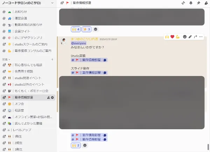The height and width of the screenshot is (152, 210).
Task: Add a channel to 交流 with plus icon
Action: tap(52, 60)
